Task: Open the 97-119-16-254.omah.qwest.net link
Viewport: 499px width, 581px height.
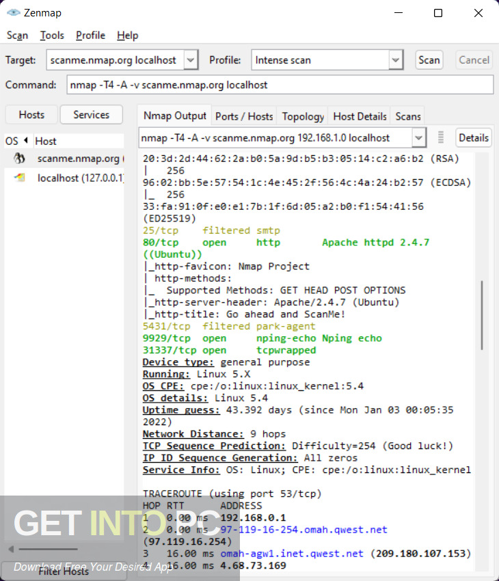Action: point(304,530)
